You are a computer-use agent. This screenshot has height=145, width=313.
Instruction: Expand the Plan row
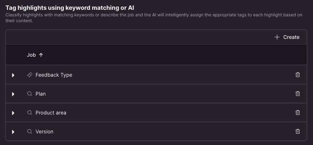[x=13, y=94]
